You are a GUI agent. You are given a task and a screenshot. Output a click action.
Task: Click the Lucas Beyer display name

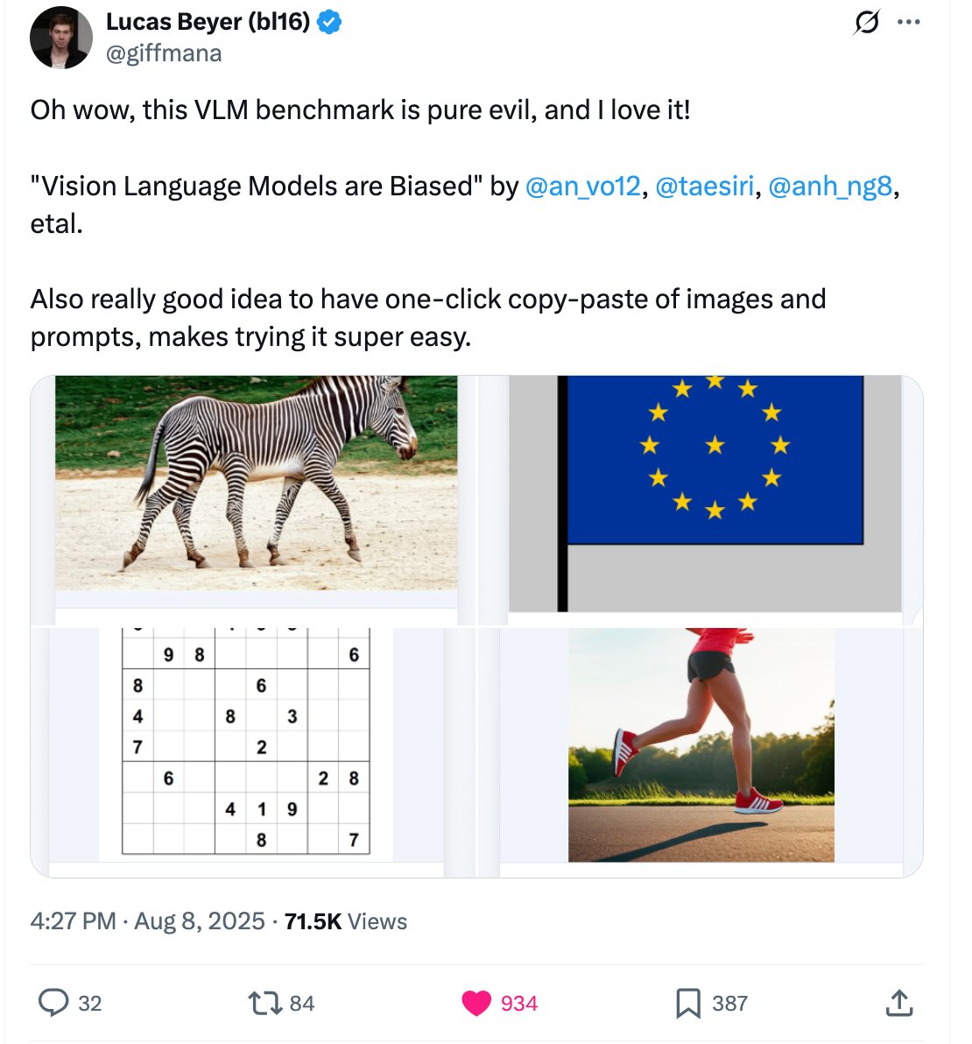point(208,23)
